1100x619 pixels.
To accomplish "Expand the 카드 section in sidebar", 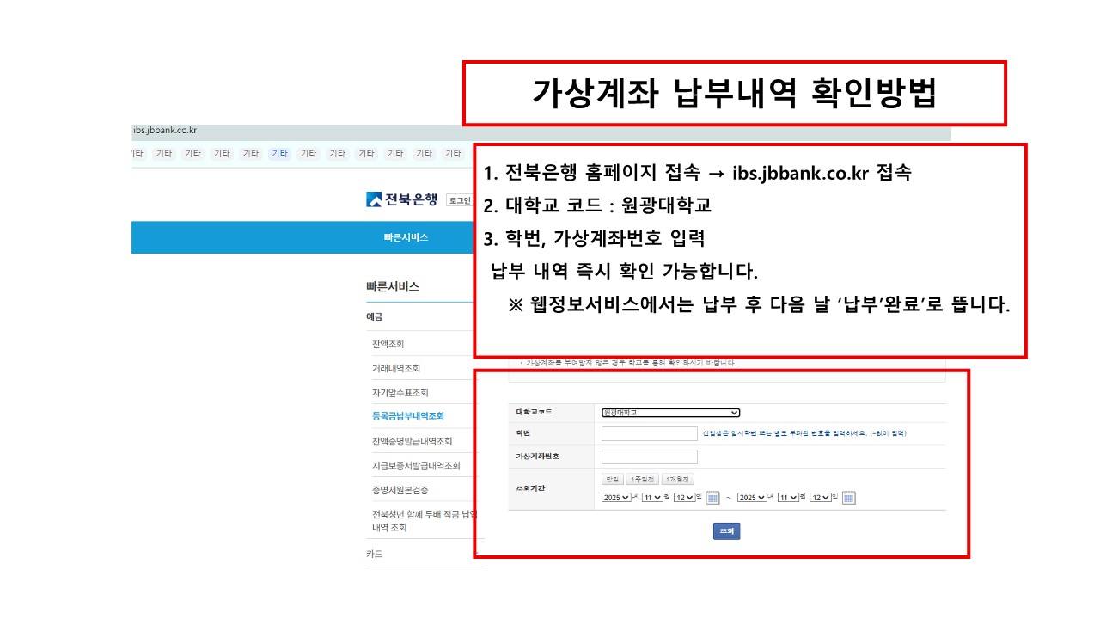I will (x=375, y=555).
